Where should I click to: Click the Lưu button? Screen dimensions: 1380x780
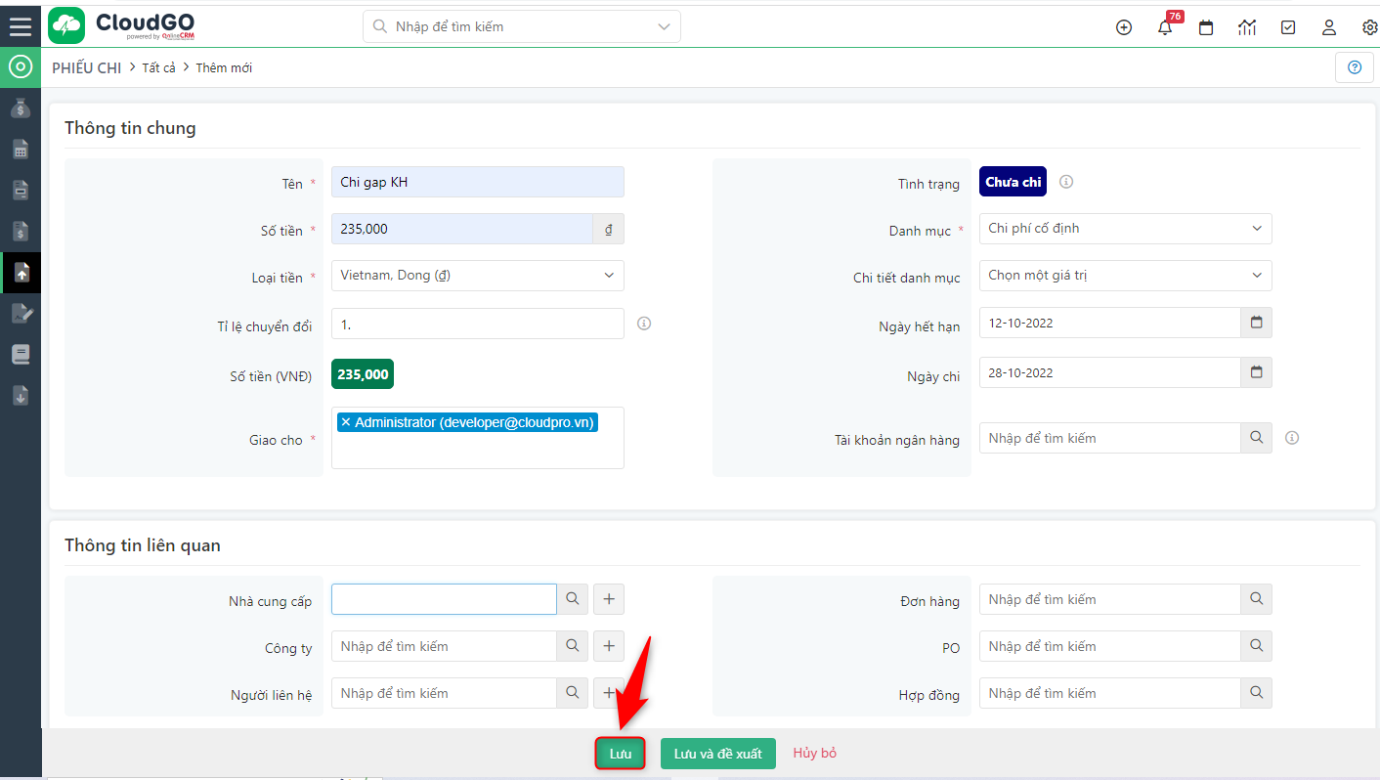pyautogui.click(x=620, y=753)
